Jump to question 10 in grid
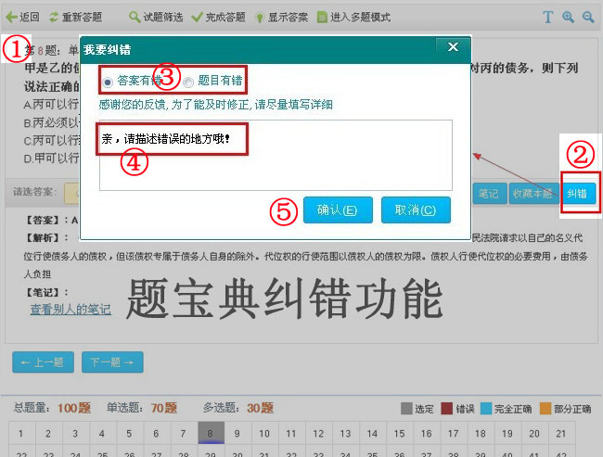The image size is (603, 457). click(264, 434)
